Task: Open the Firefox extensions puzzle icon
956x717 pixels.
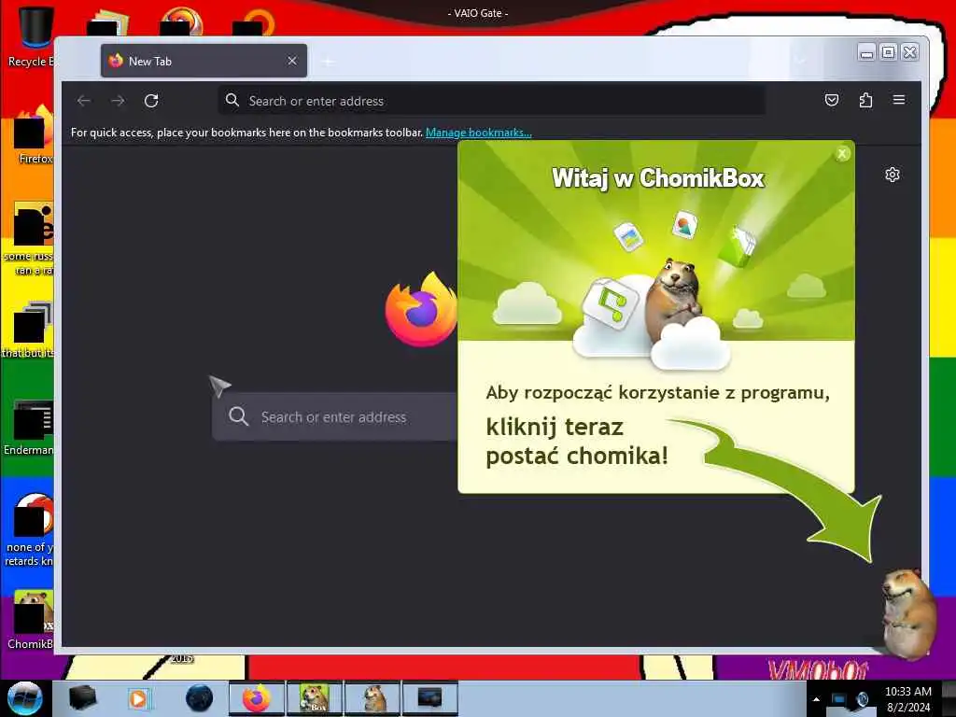Action: [x=865, y=100]
